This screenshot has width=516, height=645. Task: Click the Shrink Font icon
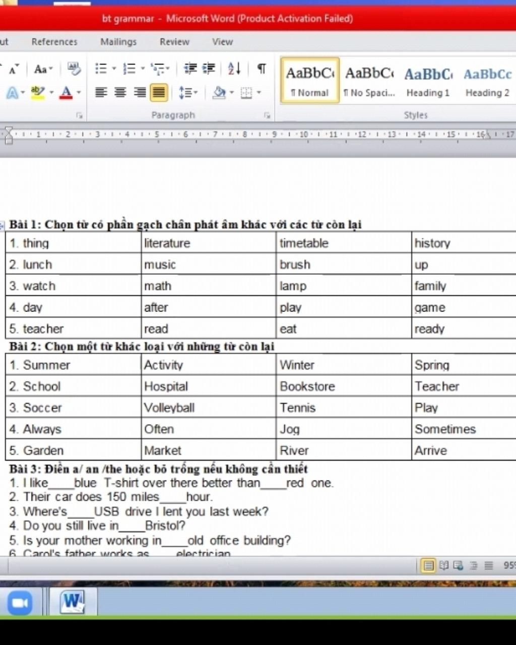click(x=14, y=69)
